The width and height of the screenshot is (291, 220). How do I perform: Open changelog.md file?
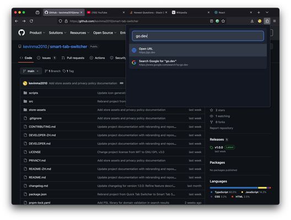(39, 186)
